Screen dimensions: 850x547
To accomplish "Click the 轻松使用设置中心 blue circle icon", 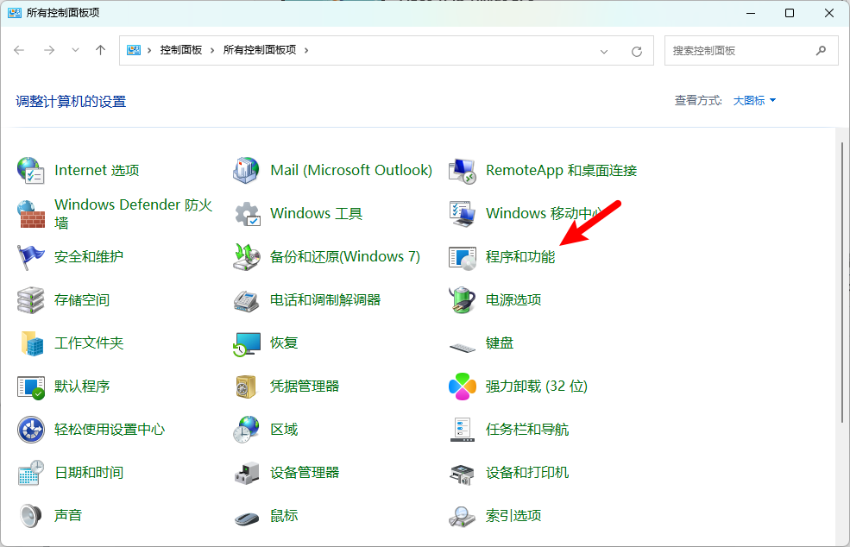I will point(31,430).
